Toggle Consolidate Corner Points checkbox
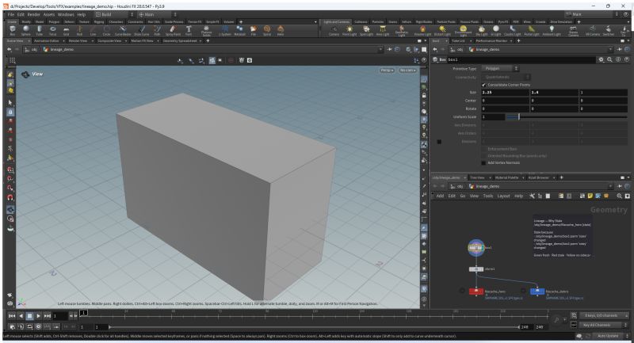 click(483, 85)
